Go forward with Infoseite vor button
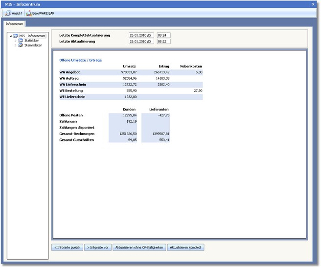Image resolution: width=321 pixels, height=268 pixels. pyautogui.click(x=97, y=247)
